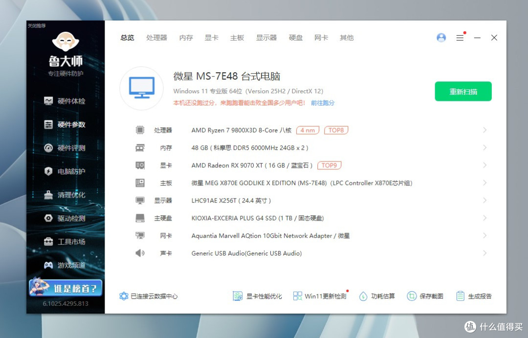Viewport: 528px width, 338px height.
Task: Expand the 主硬盘 row chevron
Action: (x=484, y=218)
